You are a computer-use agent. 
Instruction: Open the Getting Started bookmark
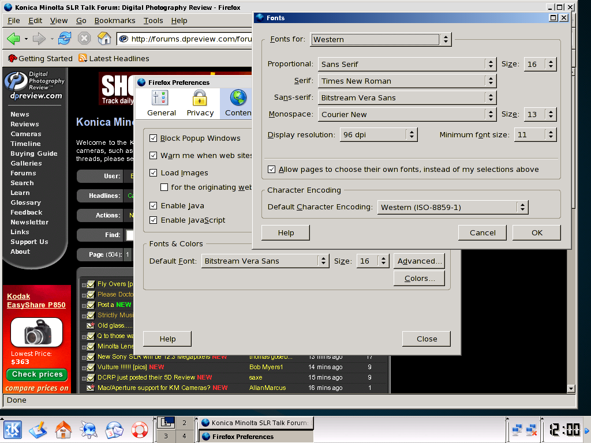coord(40,58)
